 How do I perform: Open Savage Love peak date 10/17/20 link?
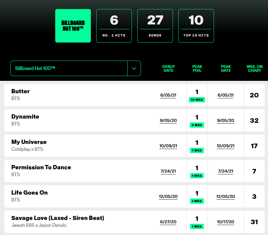pos(226,222)
